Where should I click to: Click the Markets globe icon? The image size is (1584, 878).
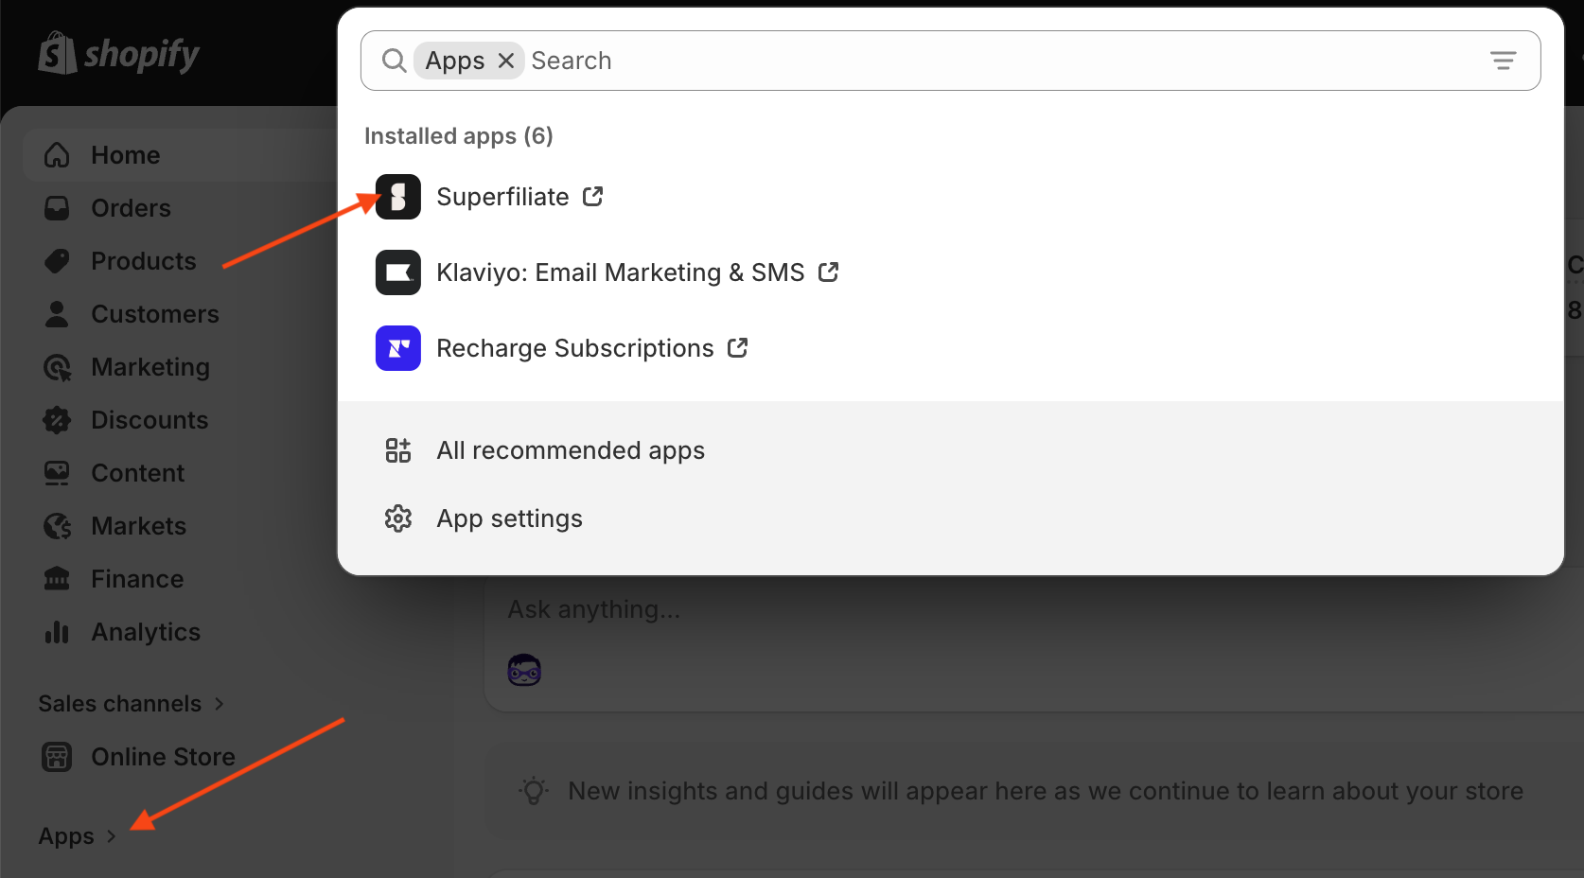point(57,526)
